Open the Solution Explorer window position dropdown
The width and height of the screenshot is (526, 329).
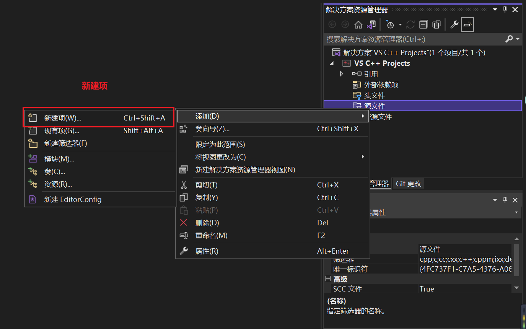[x=495, y=10]
